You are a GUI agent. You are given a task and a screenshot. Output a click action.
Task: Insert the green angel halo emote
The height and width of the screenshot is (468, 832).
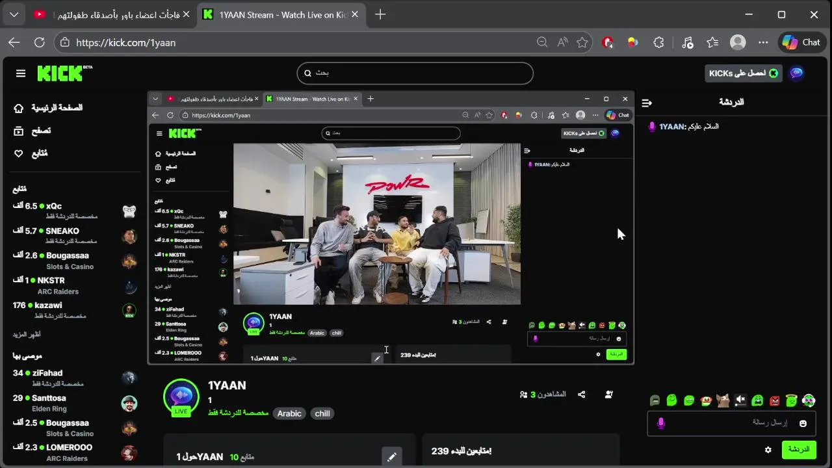click(x=791, y=400)
